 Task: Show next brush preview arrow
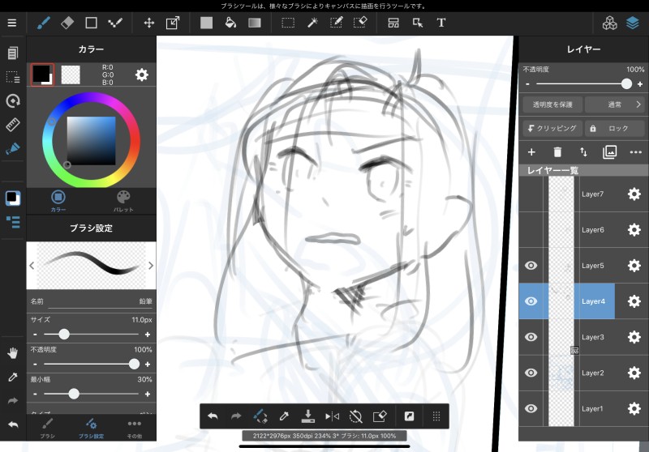(x=151, y=266)
